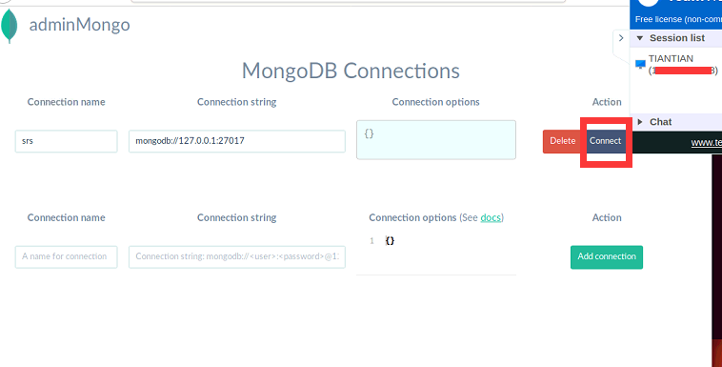Open the adminMongo title link

coord(79,25)
